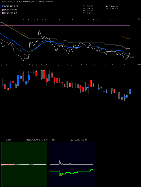Click the 'Avg V: 0.004 M' volume text
The width and height of the screenshot is (141, 187).
pos(112,6)
